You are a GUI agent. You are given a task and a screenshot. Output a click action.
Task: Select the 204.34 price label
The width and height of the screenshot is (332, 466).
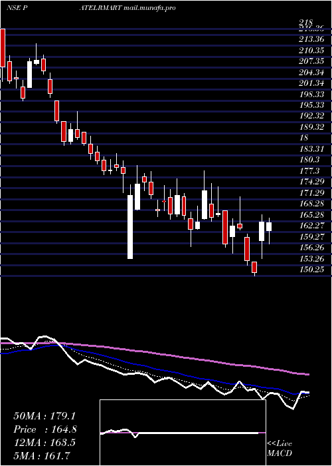point(311,73)
